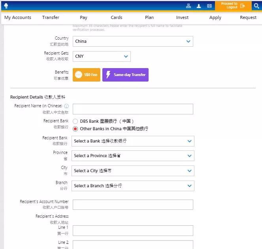Click the S$0 Fee benefit badge

pos(86,75)
